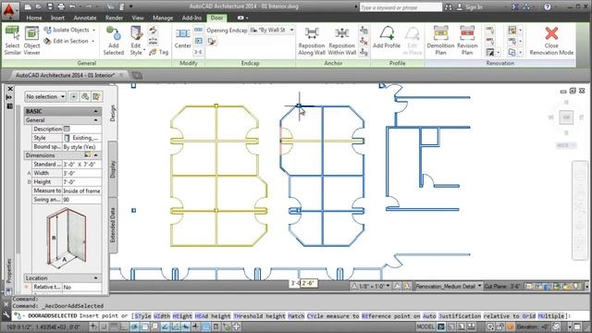Open the Edit Style tool
This screenshot has width=592, height=333.
(136, 41)
